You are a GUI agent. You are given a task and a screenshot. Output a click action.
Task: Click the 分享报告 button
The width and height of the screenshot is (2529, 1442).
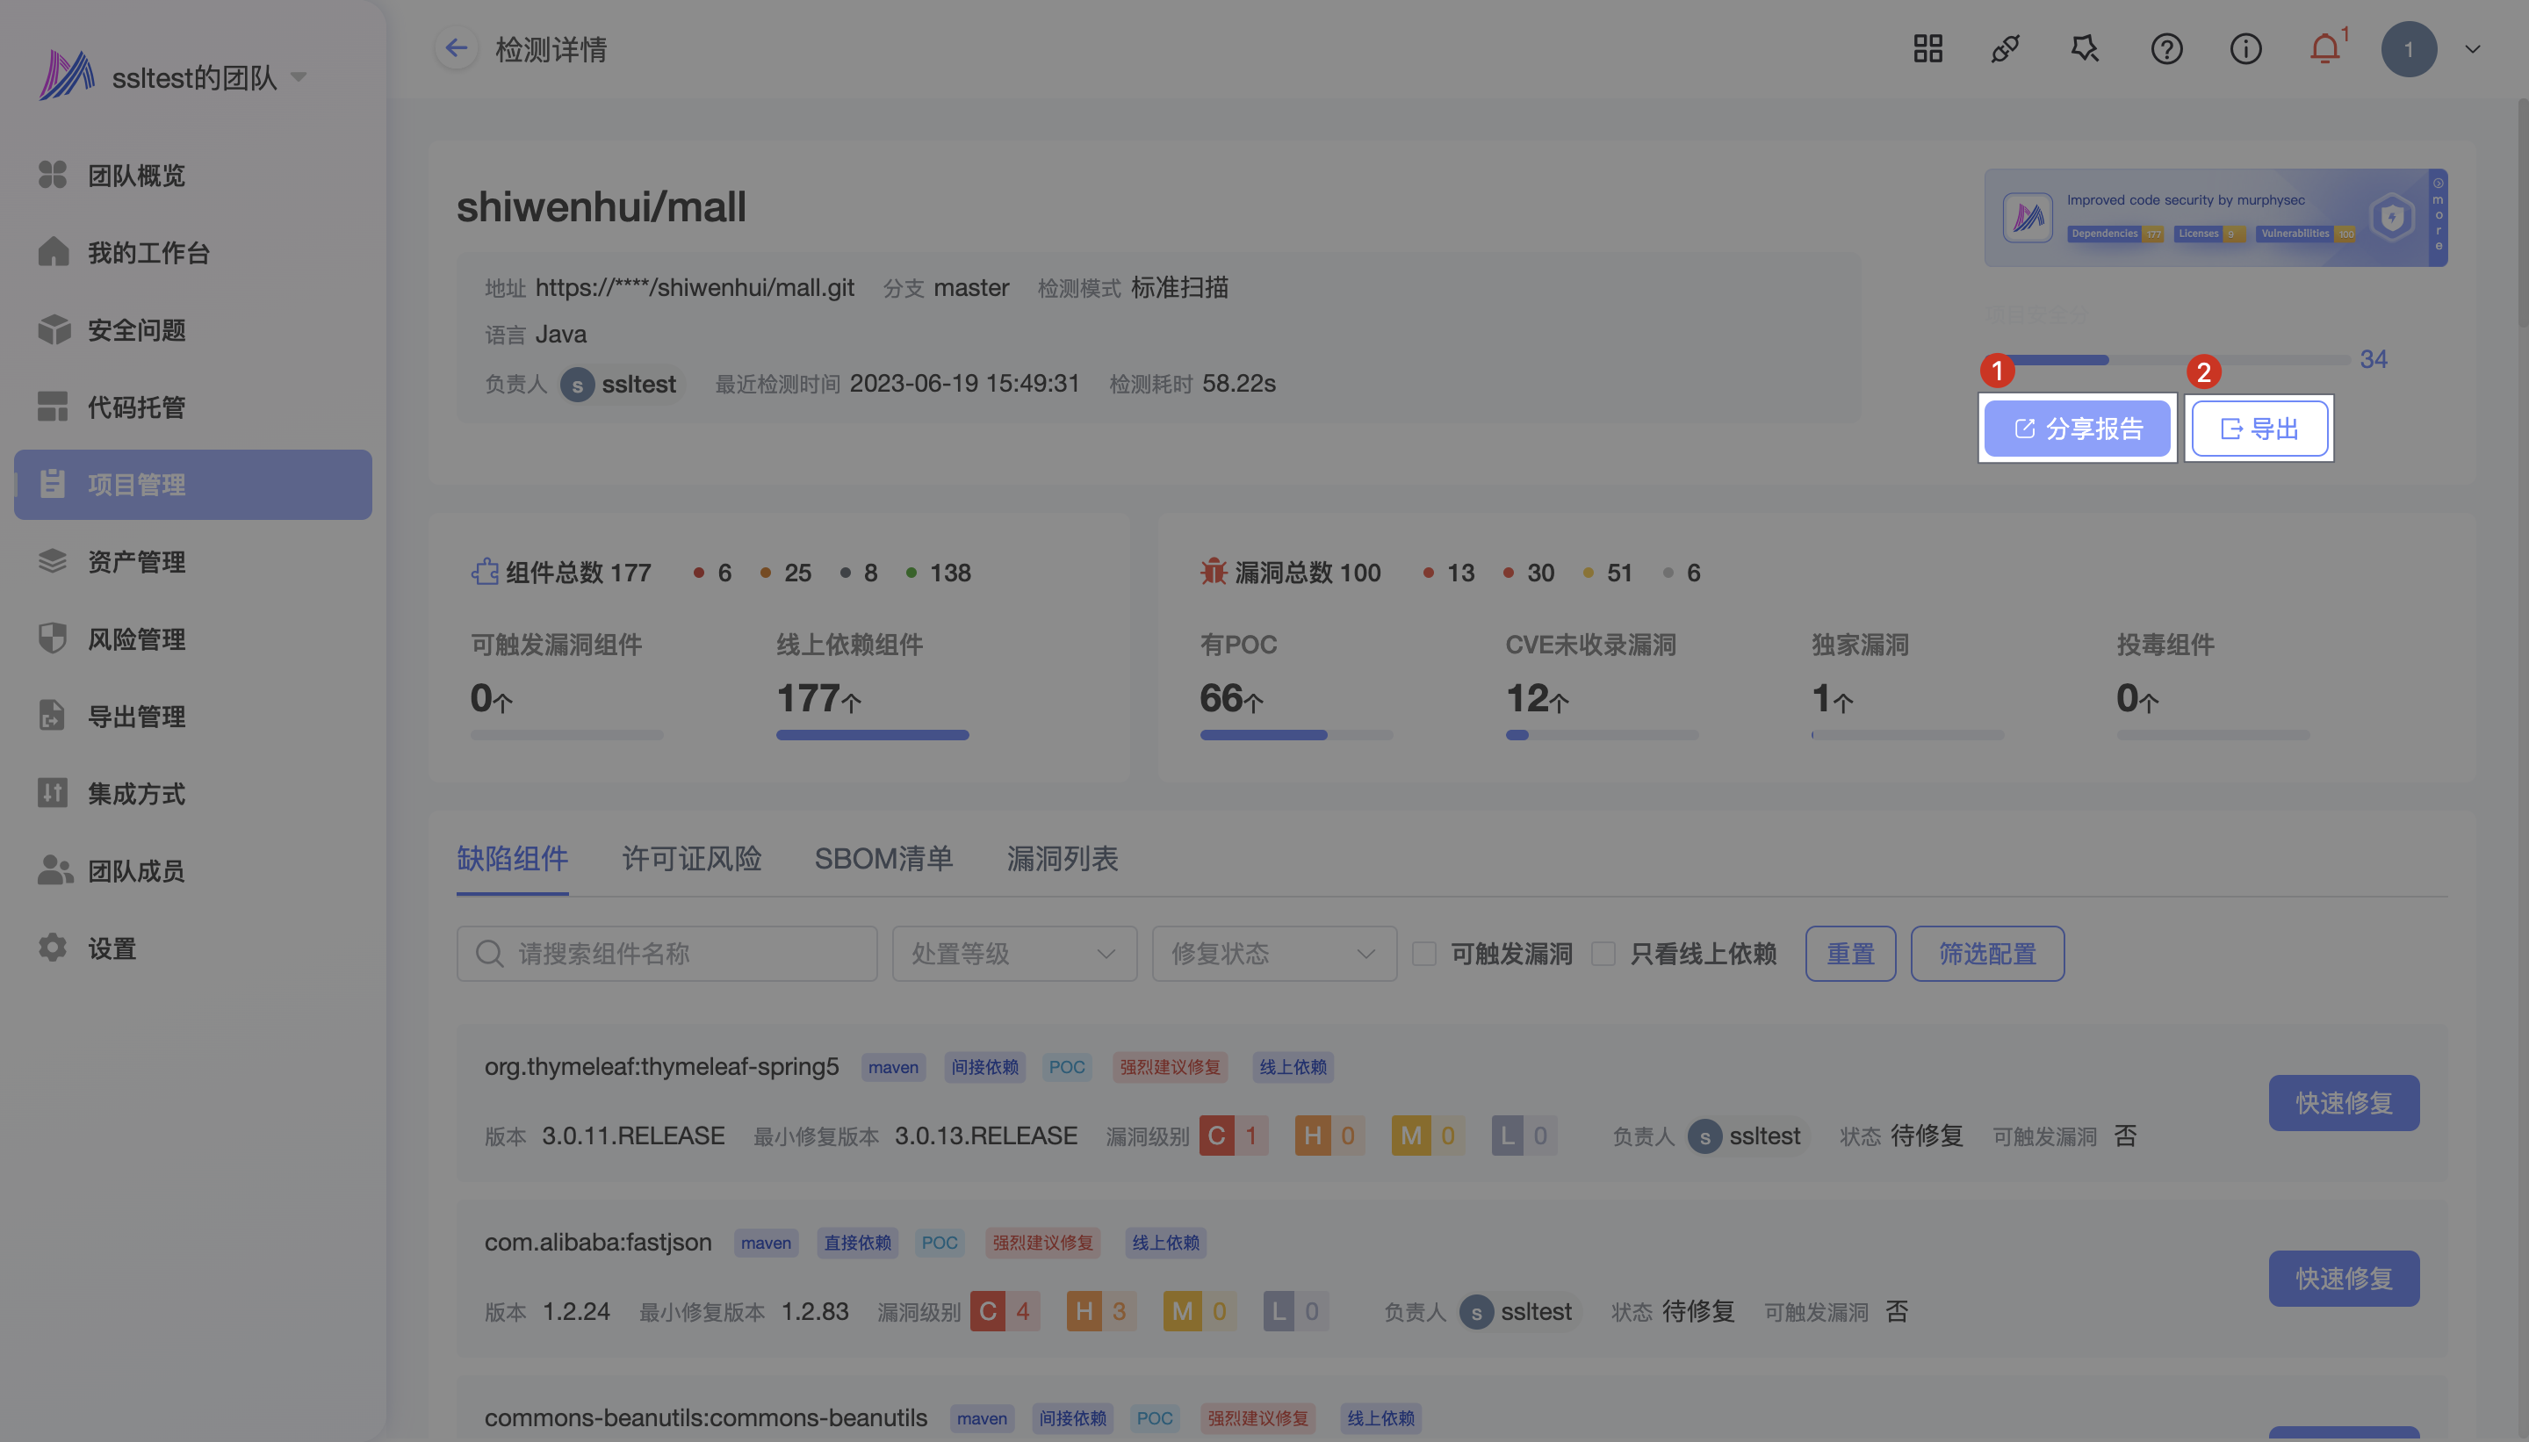(x=2077, y=429)
